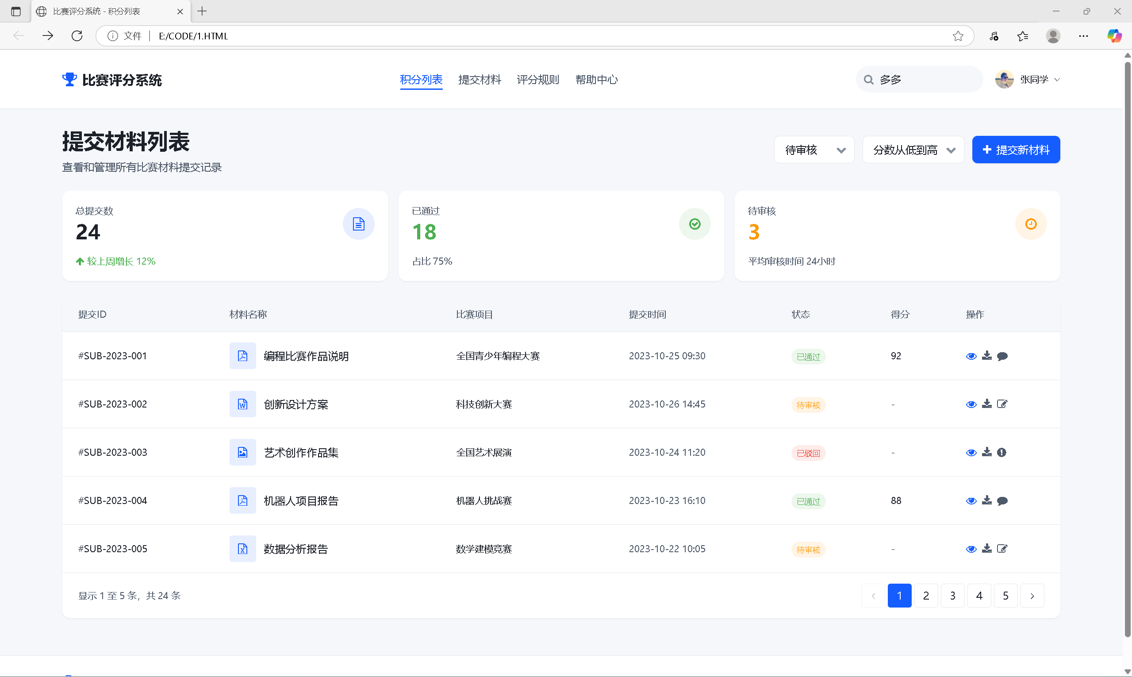
Task: Click the PDF file icon for 编程比赛作品说明
Action: [243, 356]
